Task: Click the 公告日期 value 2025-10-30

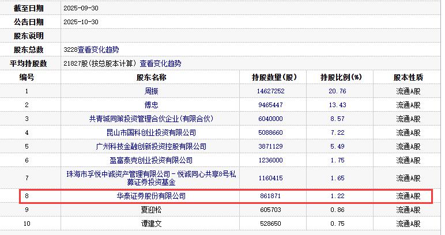Action: pyautogui.click(x=83, y=22)
